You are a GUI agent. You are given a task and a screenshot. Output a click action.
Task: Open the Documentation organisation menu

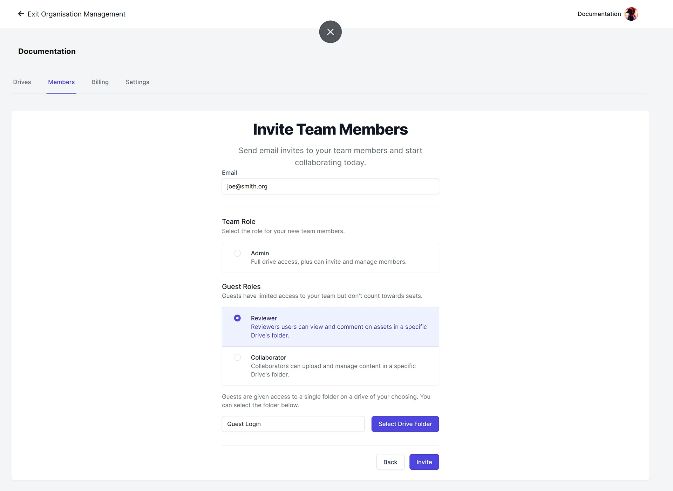point(607,14)
